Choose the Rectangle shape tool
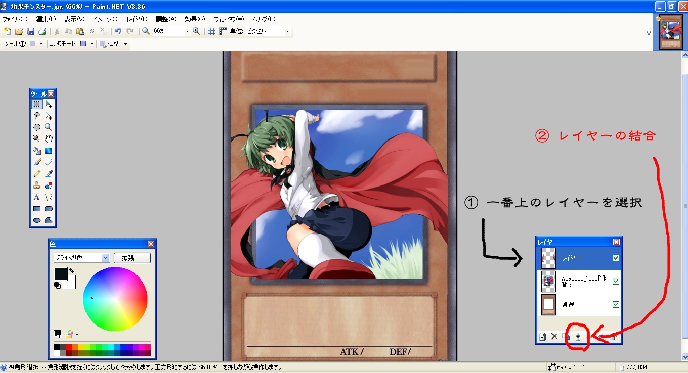This screenshot has height=373, width=688. click(x=37, y=209)
